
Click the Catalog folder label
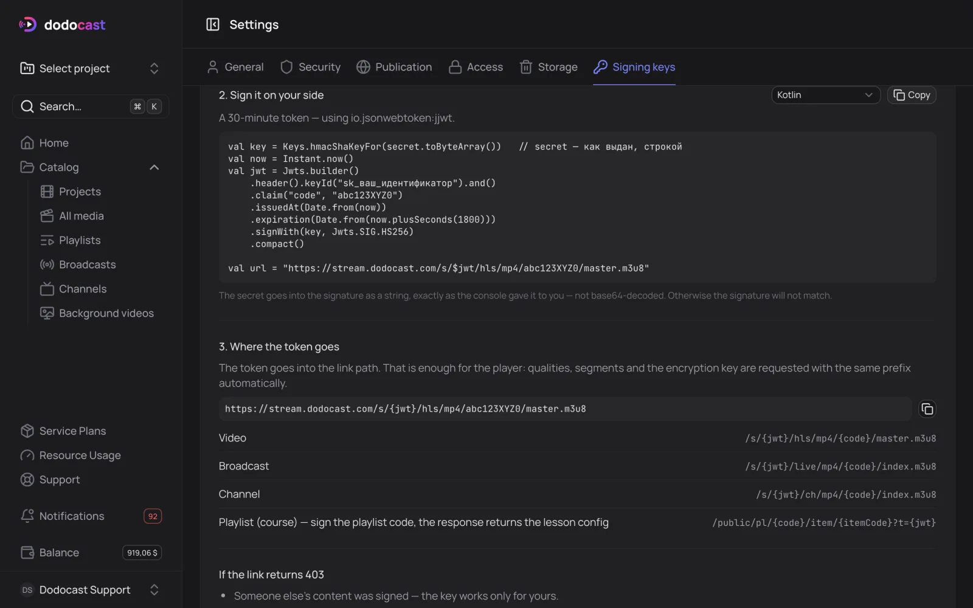(59, 167)
